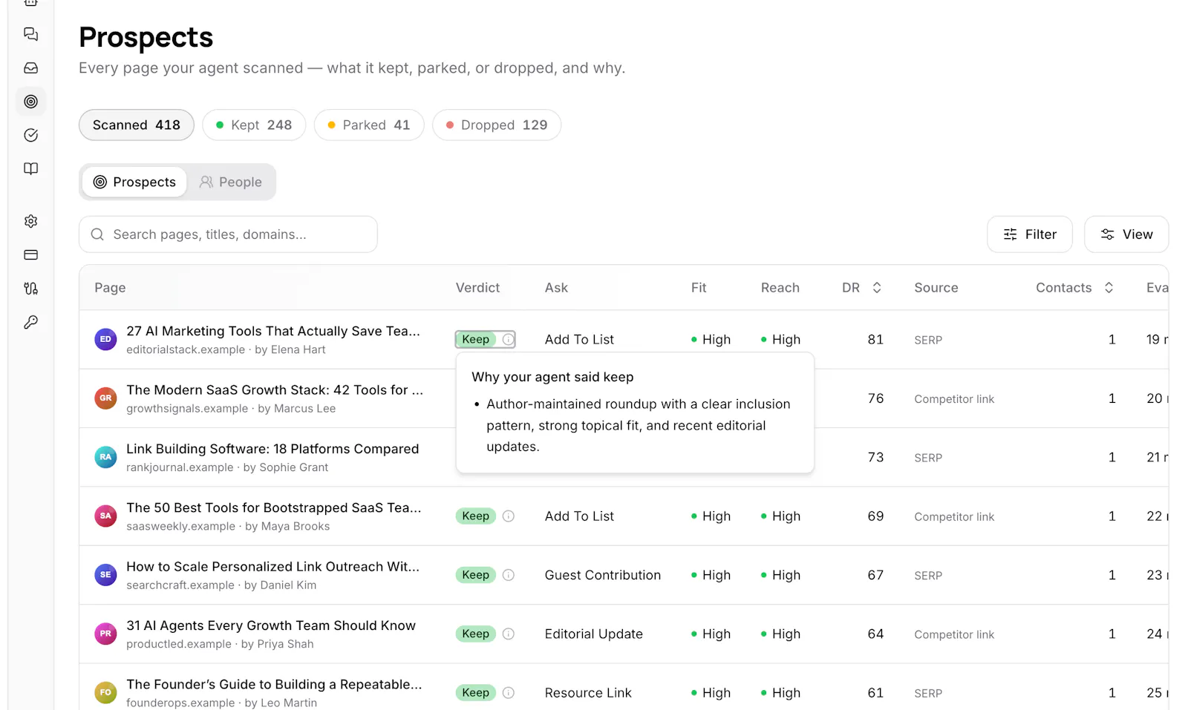The width and height of the screenshot is (1188, 710).
Task: Open "27 AI Marketing Tools That Actually Save Tea..." page
Action: [273, 331]
